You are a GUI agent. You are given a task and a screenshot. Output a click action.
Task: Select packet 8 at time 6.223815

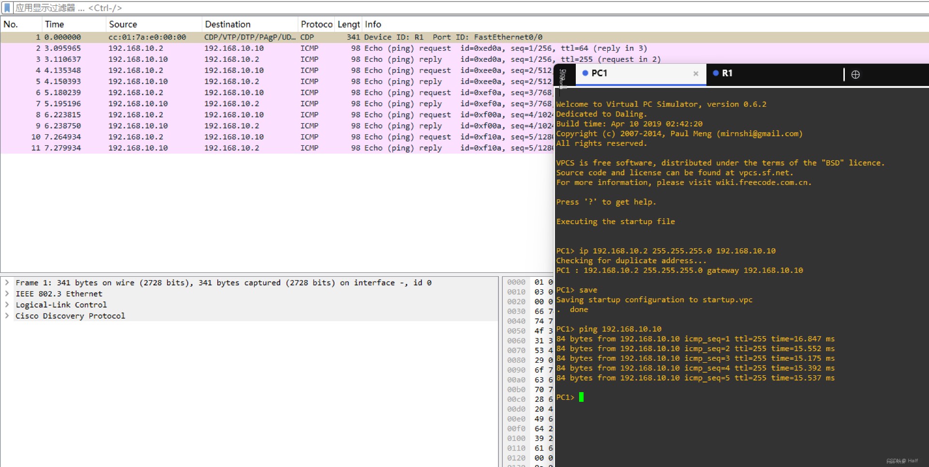tap(277, 115)
